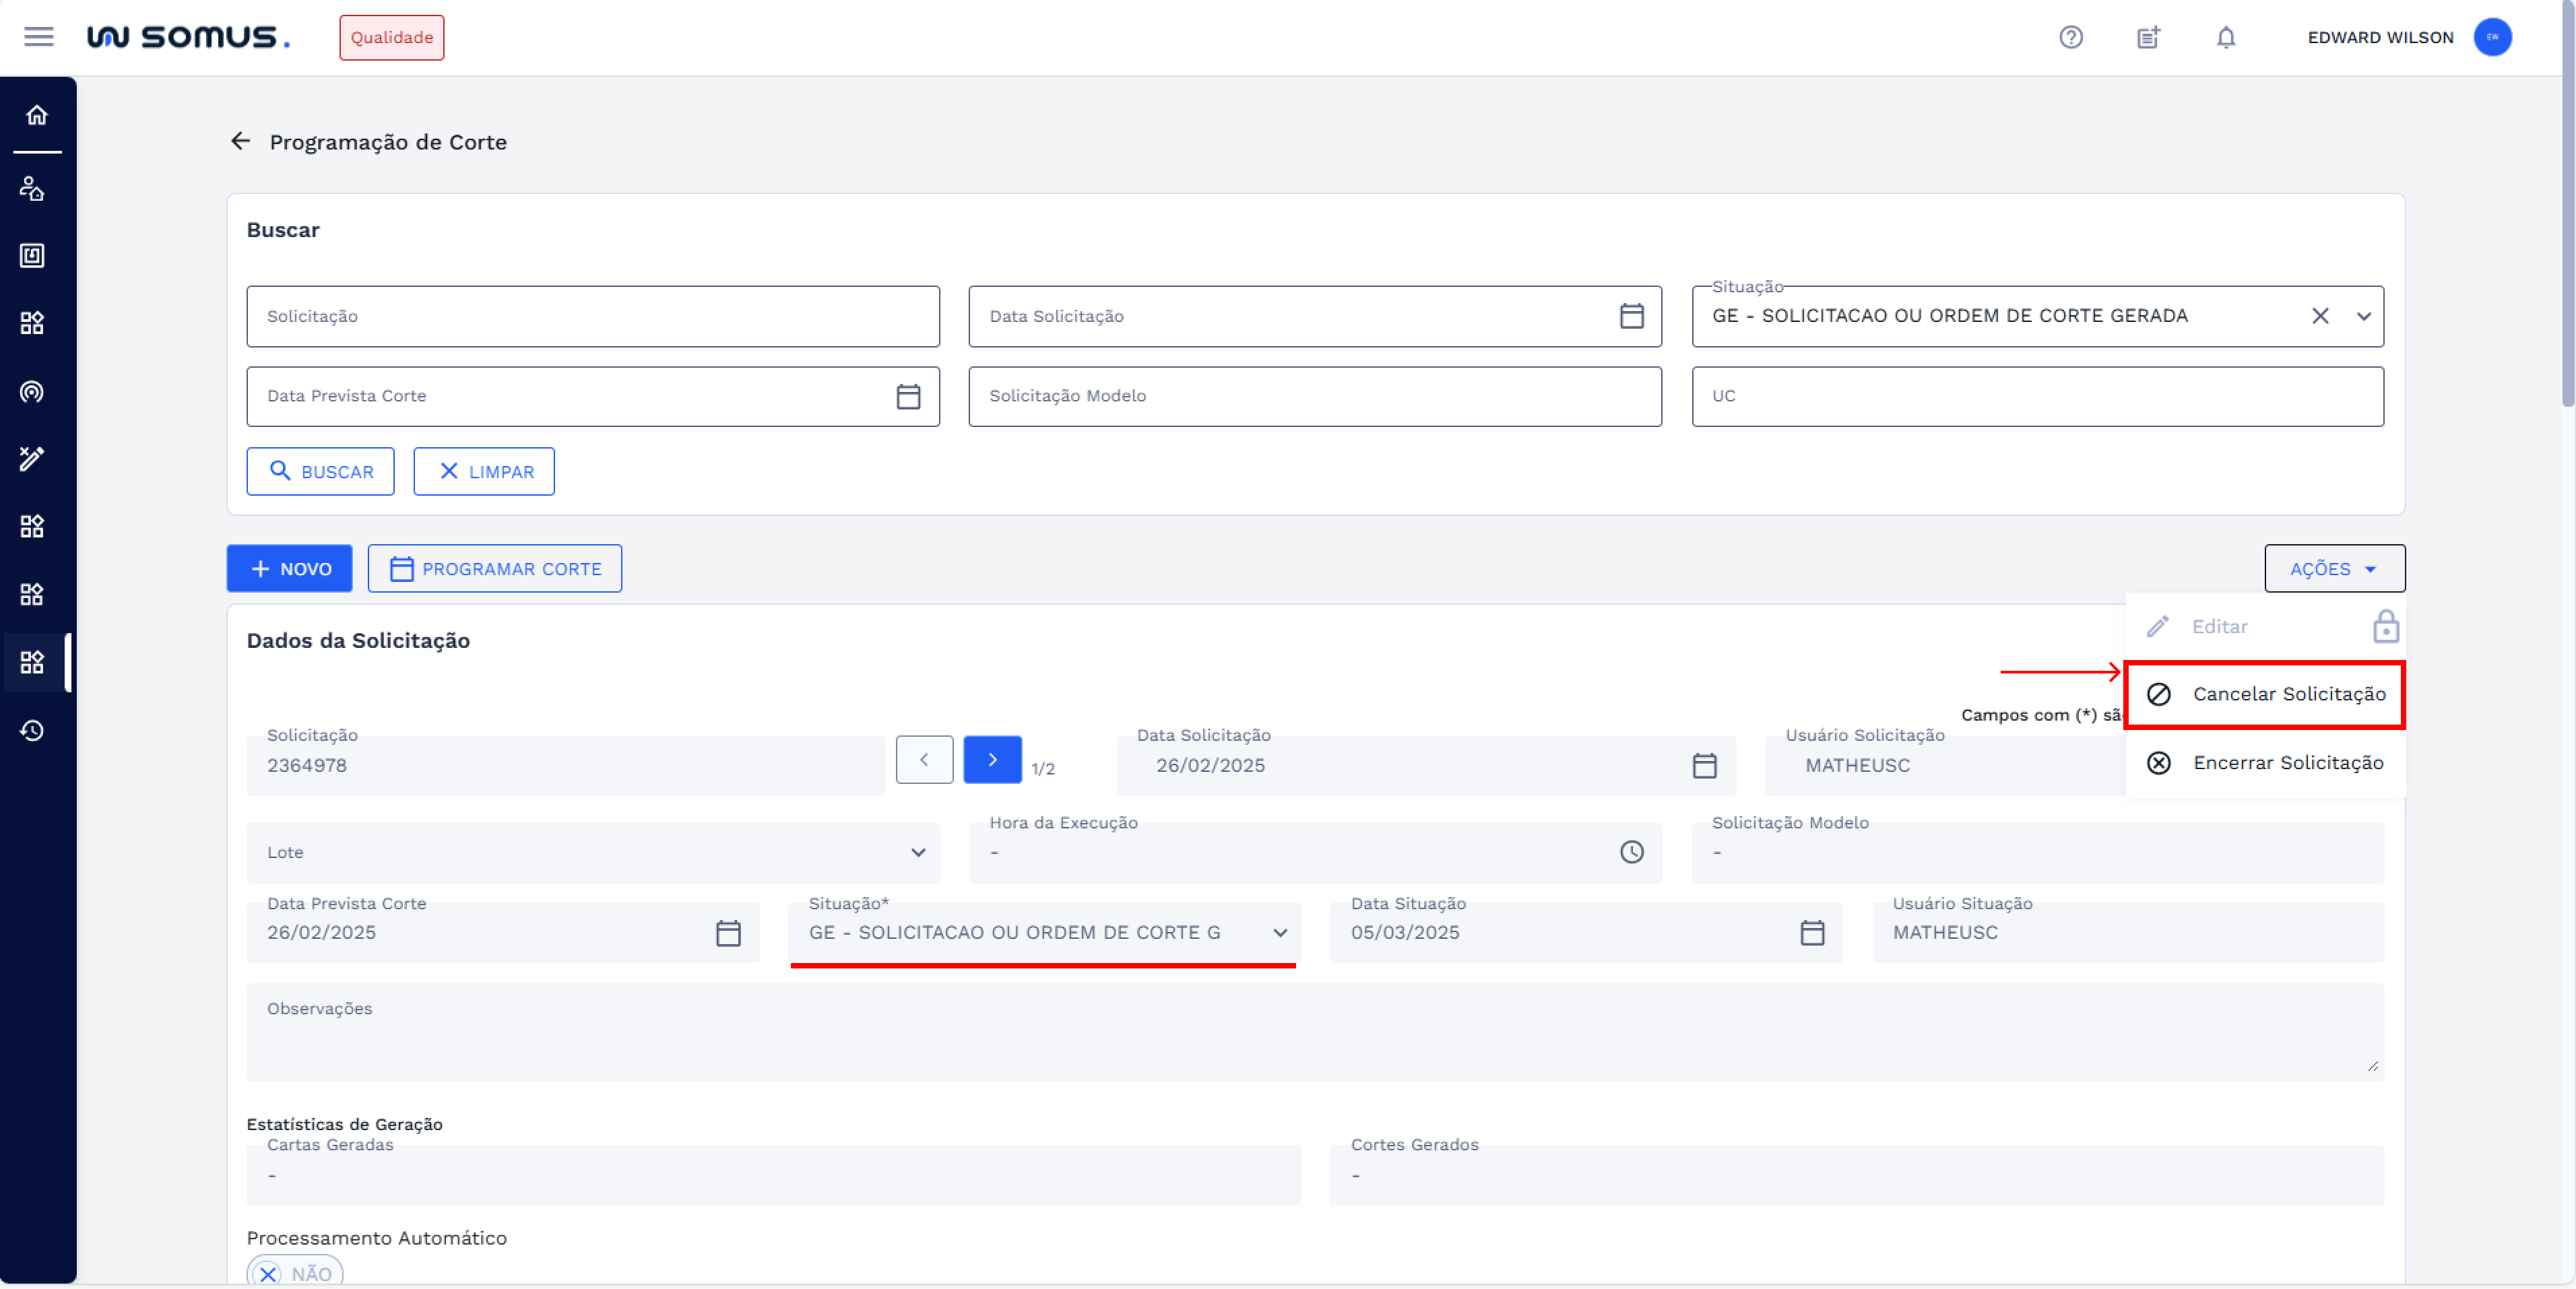Toggle Processamento Automático NÃO switch
The height and width of the screenshot is (1289, 2576).
pyautogui.click(x=294, y=1272)
